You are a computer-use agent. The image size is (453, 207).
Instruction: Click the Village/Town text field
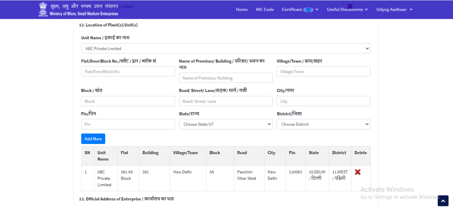pos(323,71)
